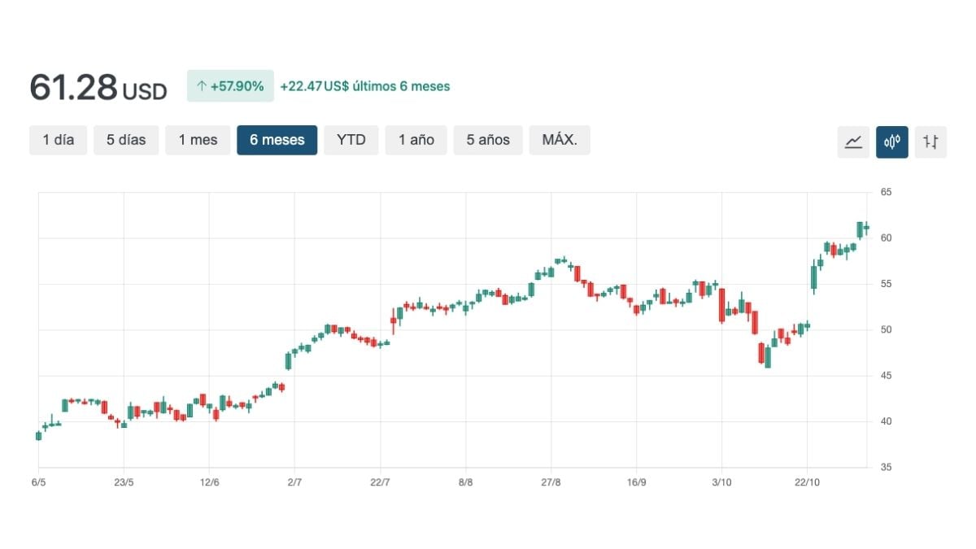Click the active 6 meses range
976x549 pixels.
click(277, 140)
